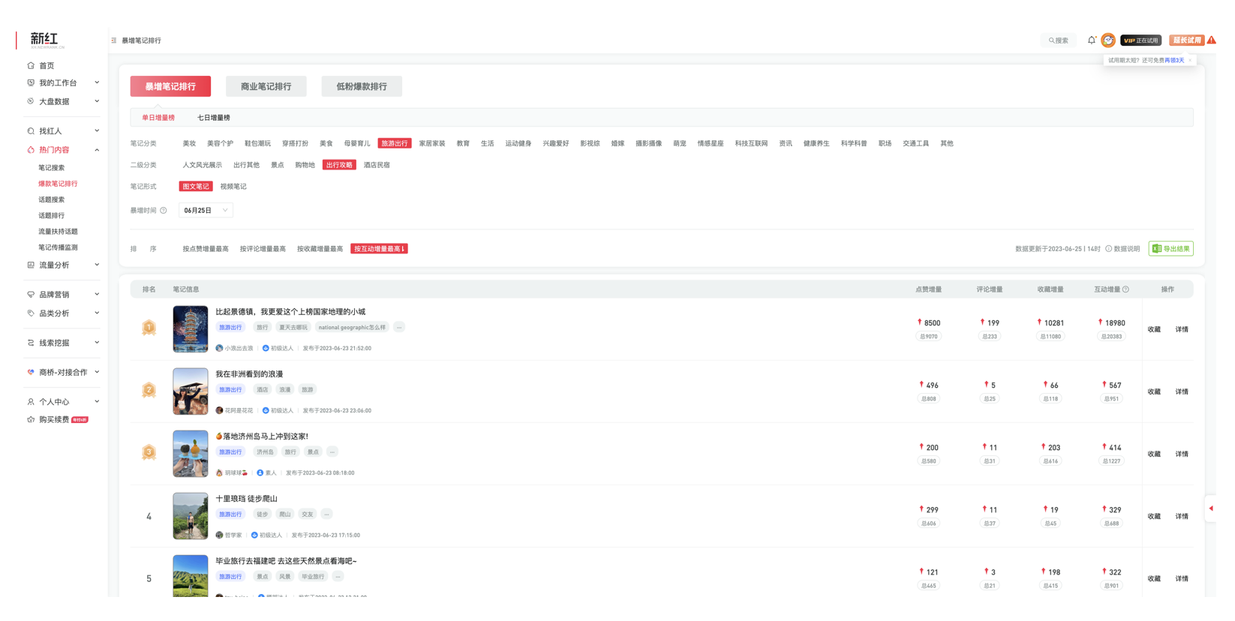Switch to 商业笔记排行 tab

pos(266,86)
